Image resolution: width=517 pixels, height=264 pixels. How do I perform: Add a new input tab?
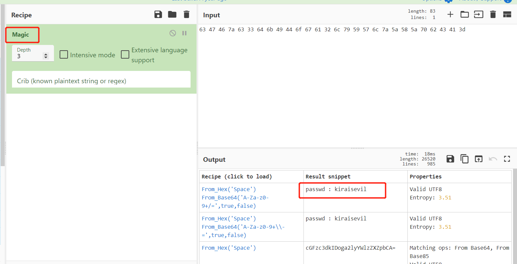(x=450, y=14)
